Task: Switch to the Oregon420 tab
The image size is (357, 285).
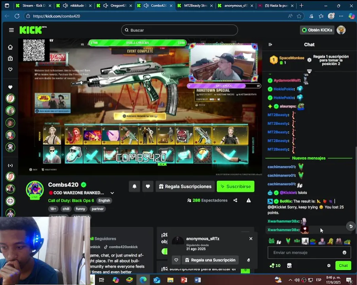Action: coord(114,6)
